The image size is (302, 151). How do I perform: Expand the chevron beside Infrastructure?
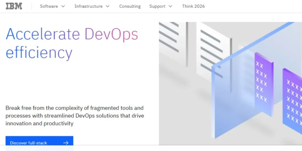107,6
